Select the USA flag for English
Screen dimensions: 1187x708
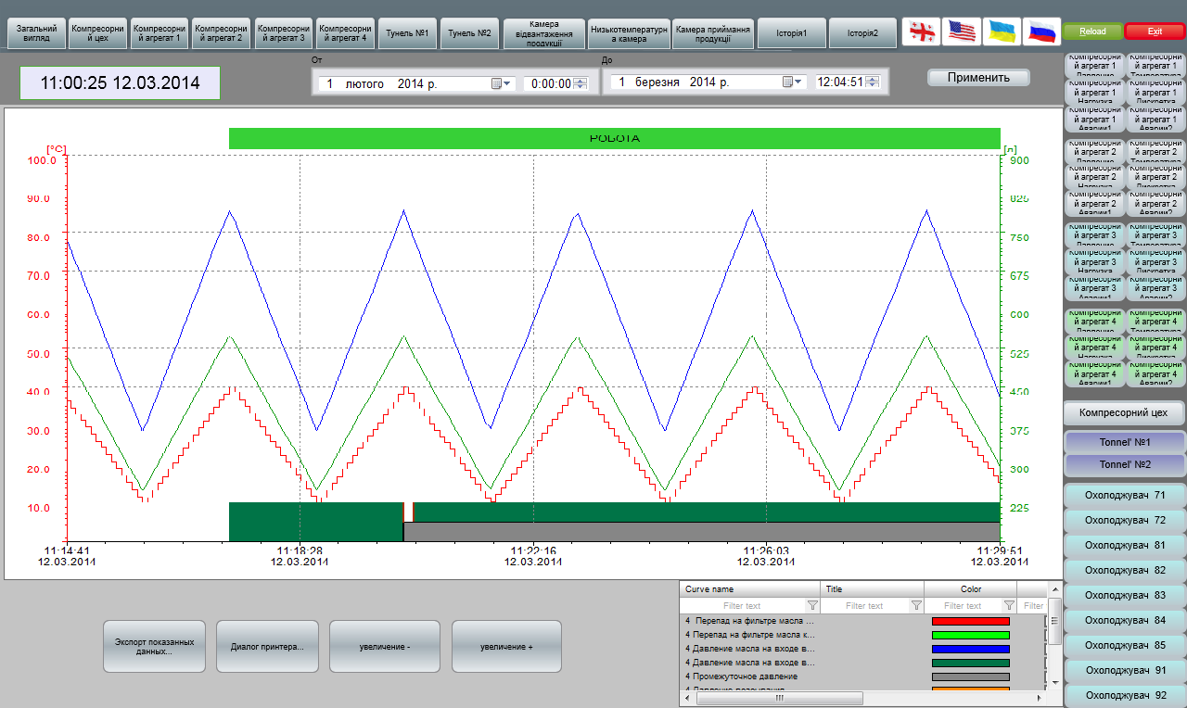tap(962, 32)
